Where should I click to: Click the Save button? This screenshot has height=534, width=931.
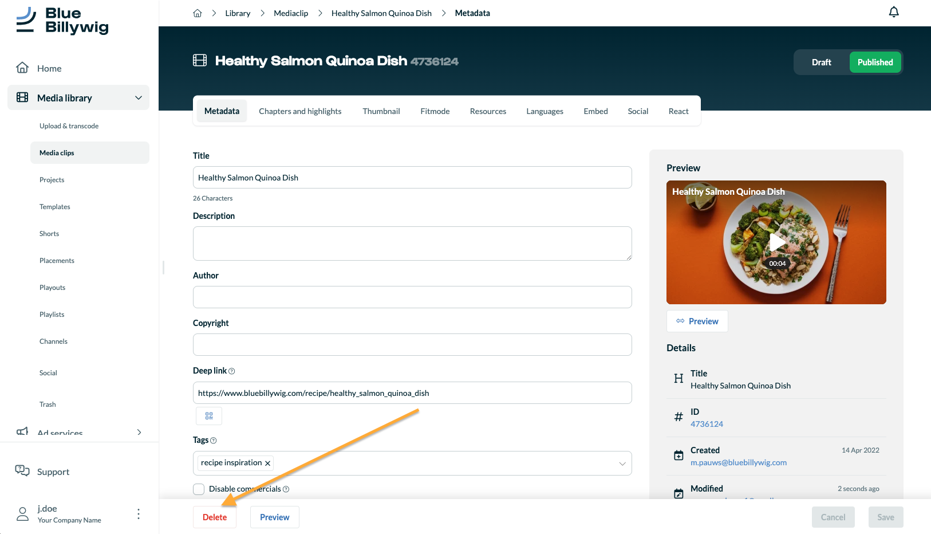coord(886,517)
